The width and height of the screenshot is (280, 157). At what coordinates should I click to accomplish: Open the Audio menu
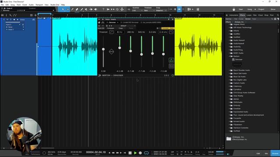click(31, 5)
